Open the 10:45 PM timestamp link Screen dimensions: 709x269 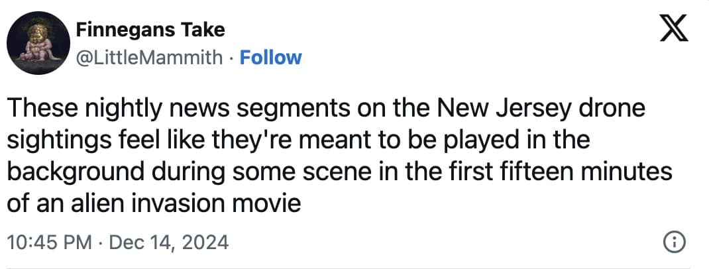[49, 243]
